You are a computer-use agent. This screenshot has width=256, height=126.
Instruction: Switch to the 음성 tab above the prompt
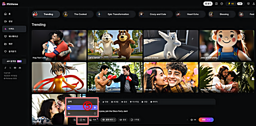point(124,102)
